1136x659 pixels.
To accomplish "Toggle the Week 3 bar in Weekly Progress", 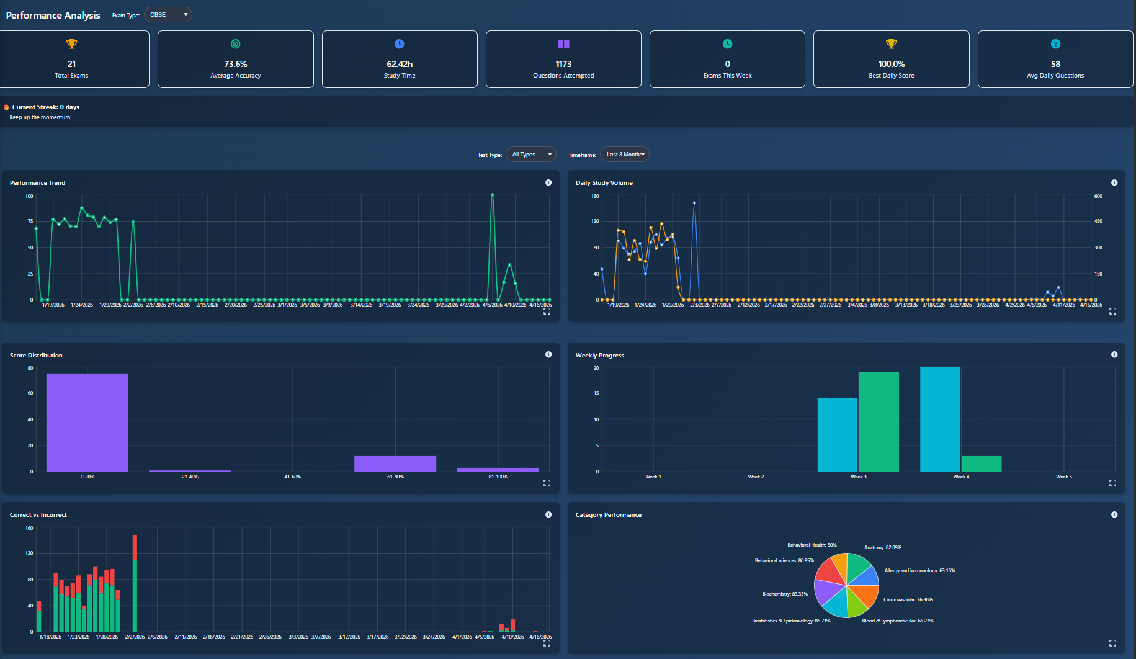I will pyautogui.click(x=838, y=428).
